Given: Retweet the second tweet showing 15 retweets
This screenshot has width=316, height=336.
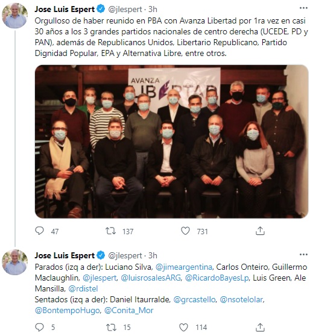Looking at the screenshot, I should pos(111,327).
